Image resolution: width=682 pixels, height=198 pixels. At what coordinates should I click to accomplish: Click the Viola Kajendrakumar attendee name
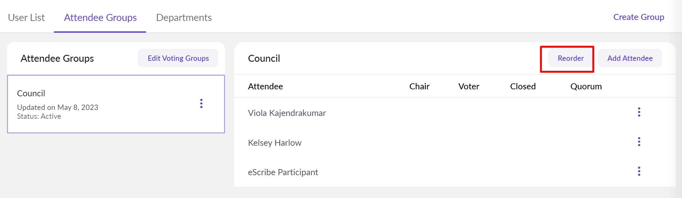287,113
